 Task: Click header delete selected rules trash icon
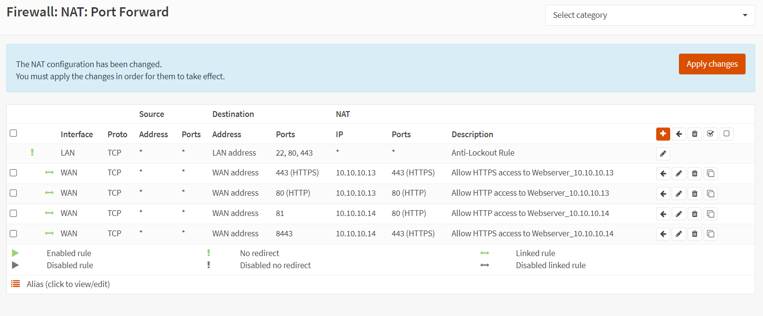(x=695, y=134)
